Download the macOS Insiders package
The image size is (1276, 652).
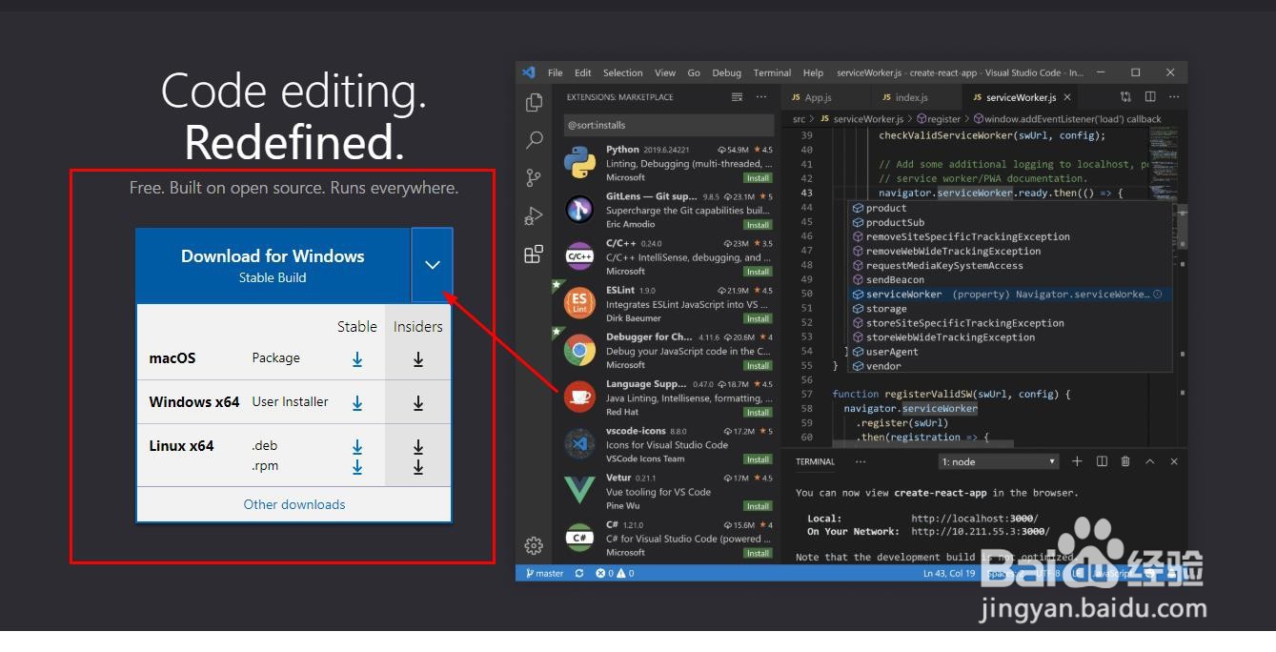(418, 359)
